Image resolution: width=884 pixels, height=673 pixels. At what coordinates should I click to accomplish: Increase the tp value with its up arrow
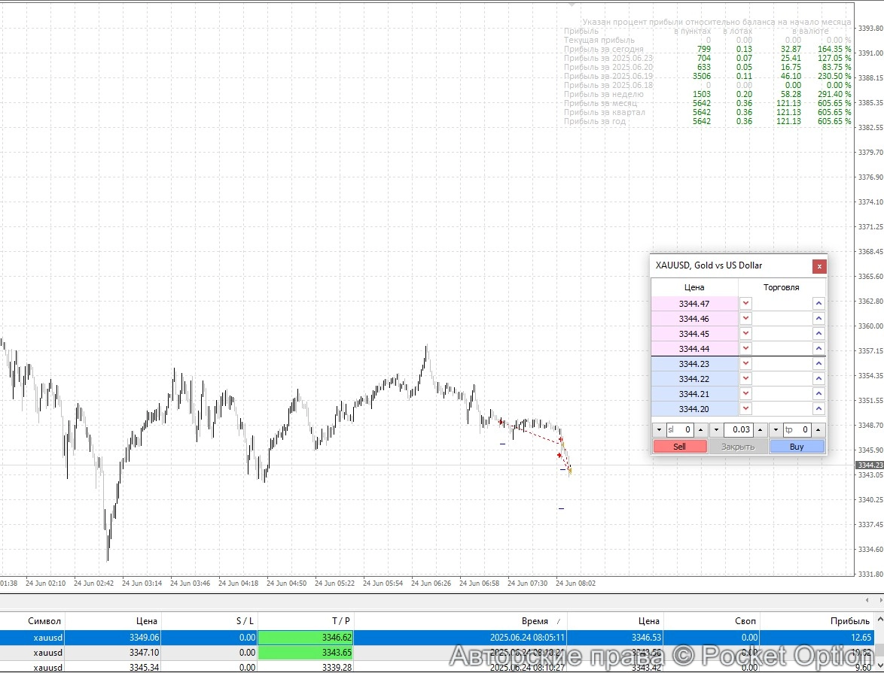(818, 429)
